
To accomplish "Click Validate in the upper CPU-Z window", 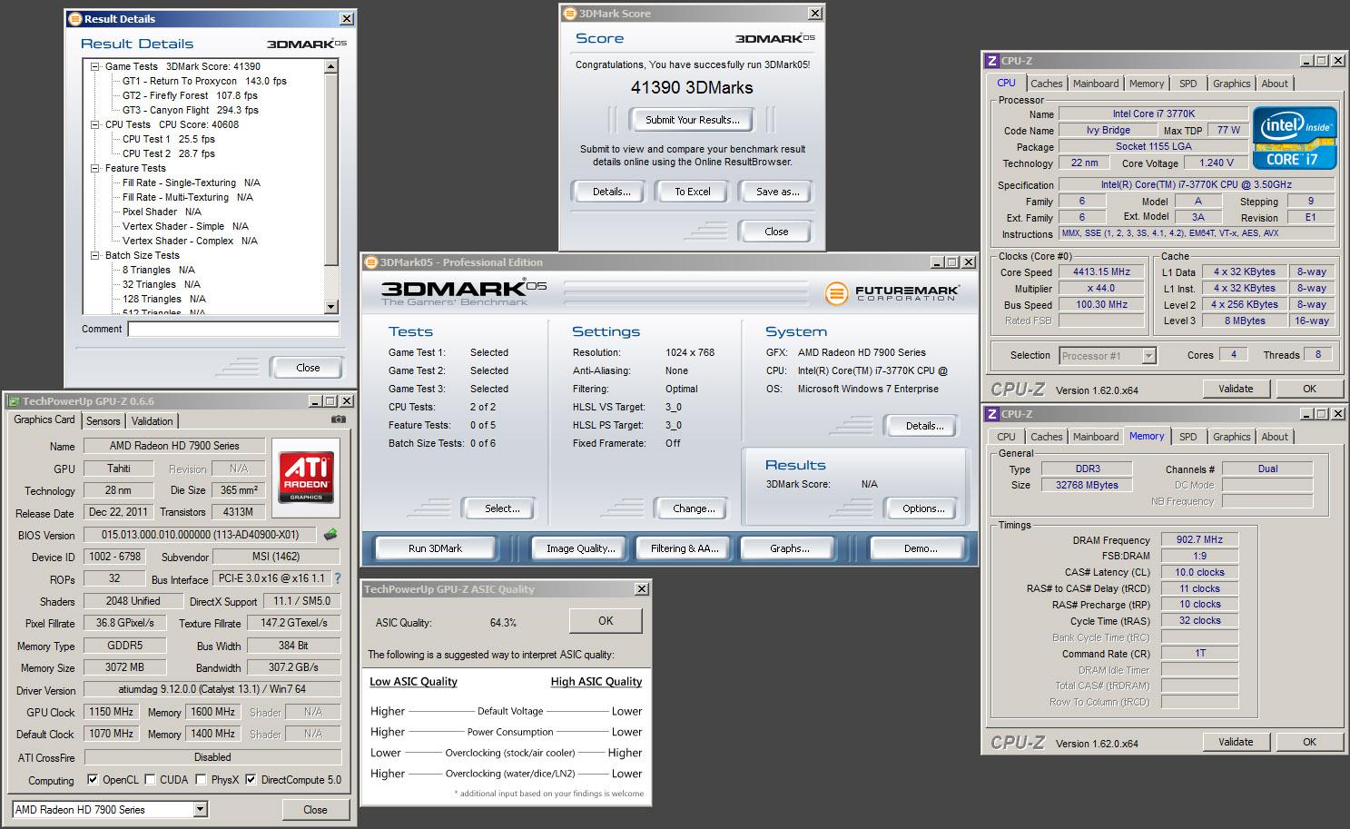I will pyautogui.click(x=1235, y=389).
